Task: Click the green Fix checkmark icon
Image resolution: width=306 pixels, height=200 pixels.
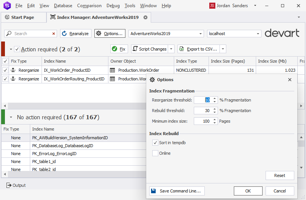Action: tap(114, 49)
